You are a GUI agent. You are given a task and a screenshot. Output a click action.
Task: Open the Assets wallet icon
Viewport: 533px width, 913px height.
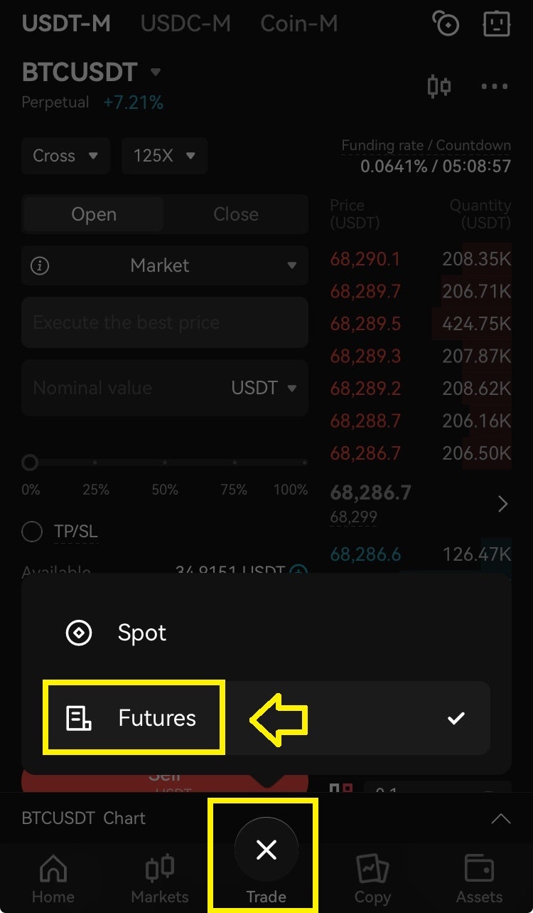[480, 880]
